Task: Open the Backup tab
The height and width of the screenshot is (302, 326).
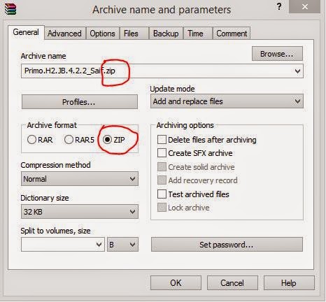Action: click(166, 34)
